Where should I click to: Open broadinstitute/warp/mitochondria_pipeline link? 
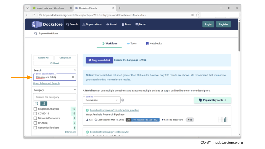[114, 110]
